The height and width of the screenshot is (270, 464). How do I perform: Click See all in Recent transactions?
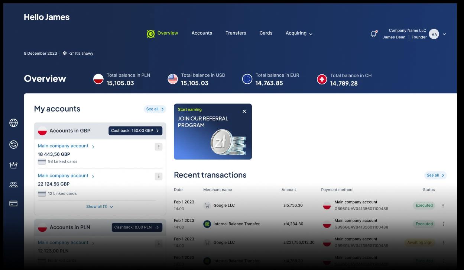pyautogui.click(x=435, y=175)
